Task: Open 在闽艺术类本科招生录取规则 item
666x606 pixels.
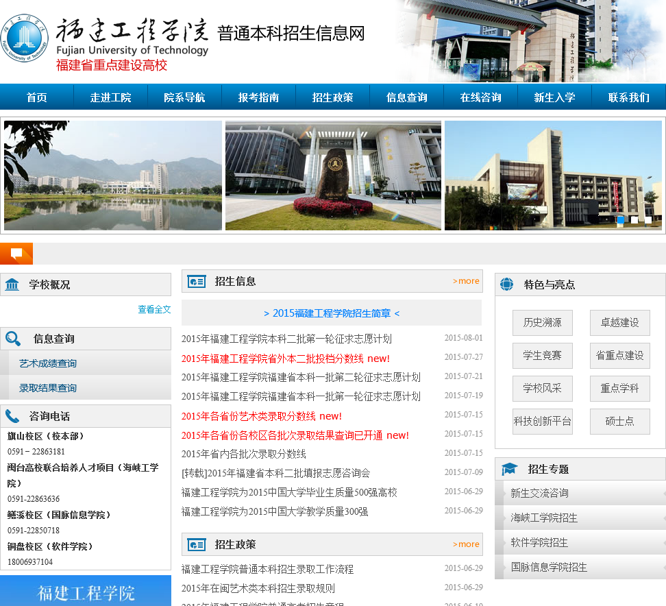Action: tap(258, 588)
